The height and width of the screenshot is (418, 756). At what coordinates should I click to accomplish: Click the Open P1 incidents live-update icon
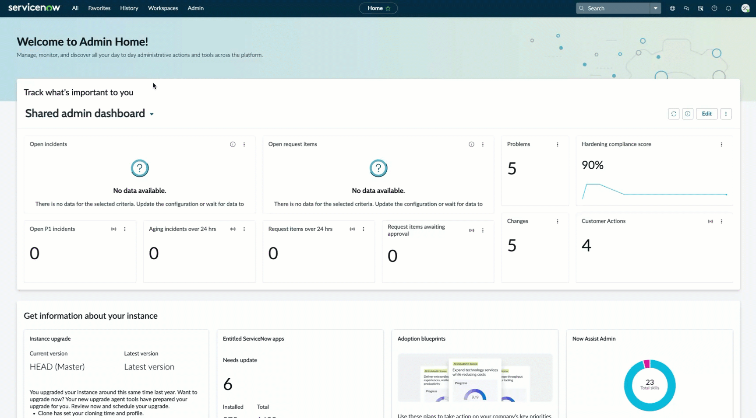113,229
